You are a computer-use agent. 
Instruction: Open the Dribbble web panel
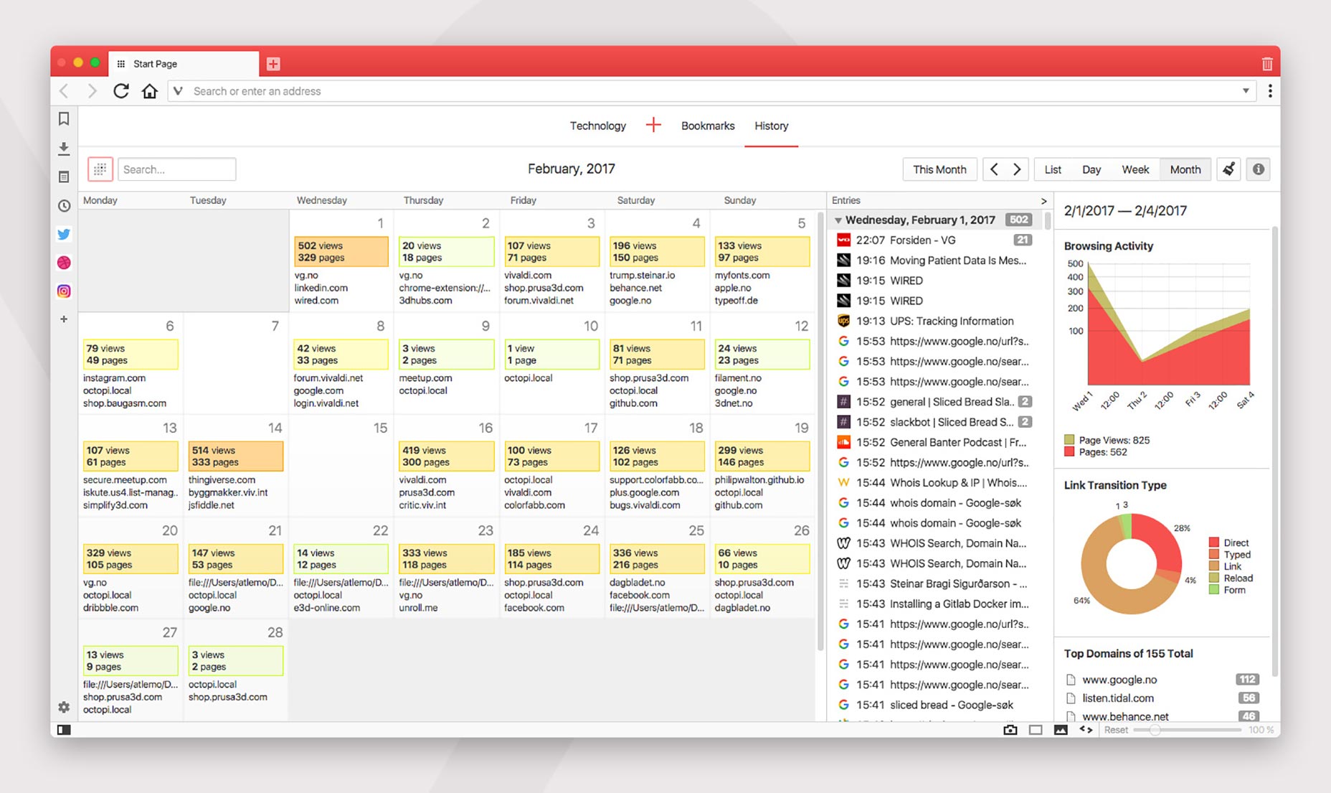pos(64,263)
